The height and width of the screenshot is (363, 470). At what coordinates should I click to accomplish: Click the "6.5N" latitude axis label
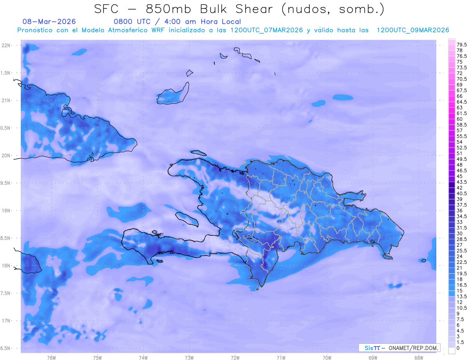(x=5, y=349)
